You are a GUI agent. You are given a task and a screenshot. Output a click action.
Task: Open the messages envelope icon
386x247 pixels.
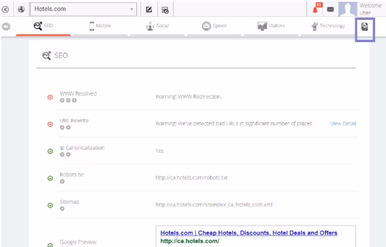[x=331, y=10]
